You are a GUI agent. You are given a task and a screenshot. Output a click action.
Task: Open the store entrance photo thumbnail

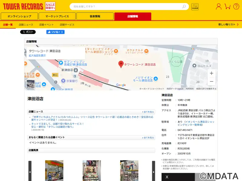click(54, 170)
